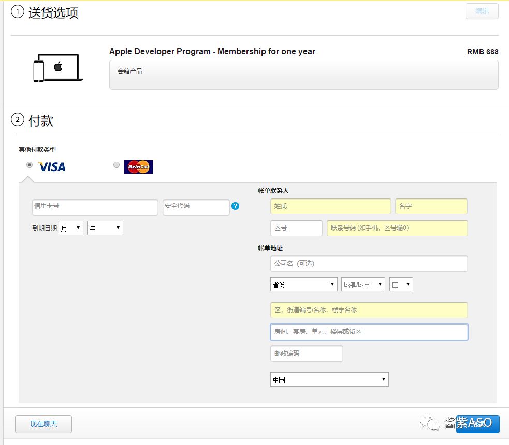509x445 pixels.
Task: Focus the 姓氏 last name field
Action: tap(330, 206)
